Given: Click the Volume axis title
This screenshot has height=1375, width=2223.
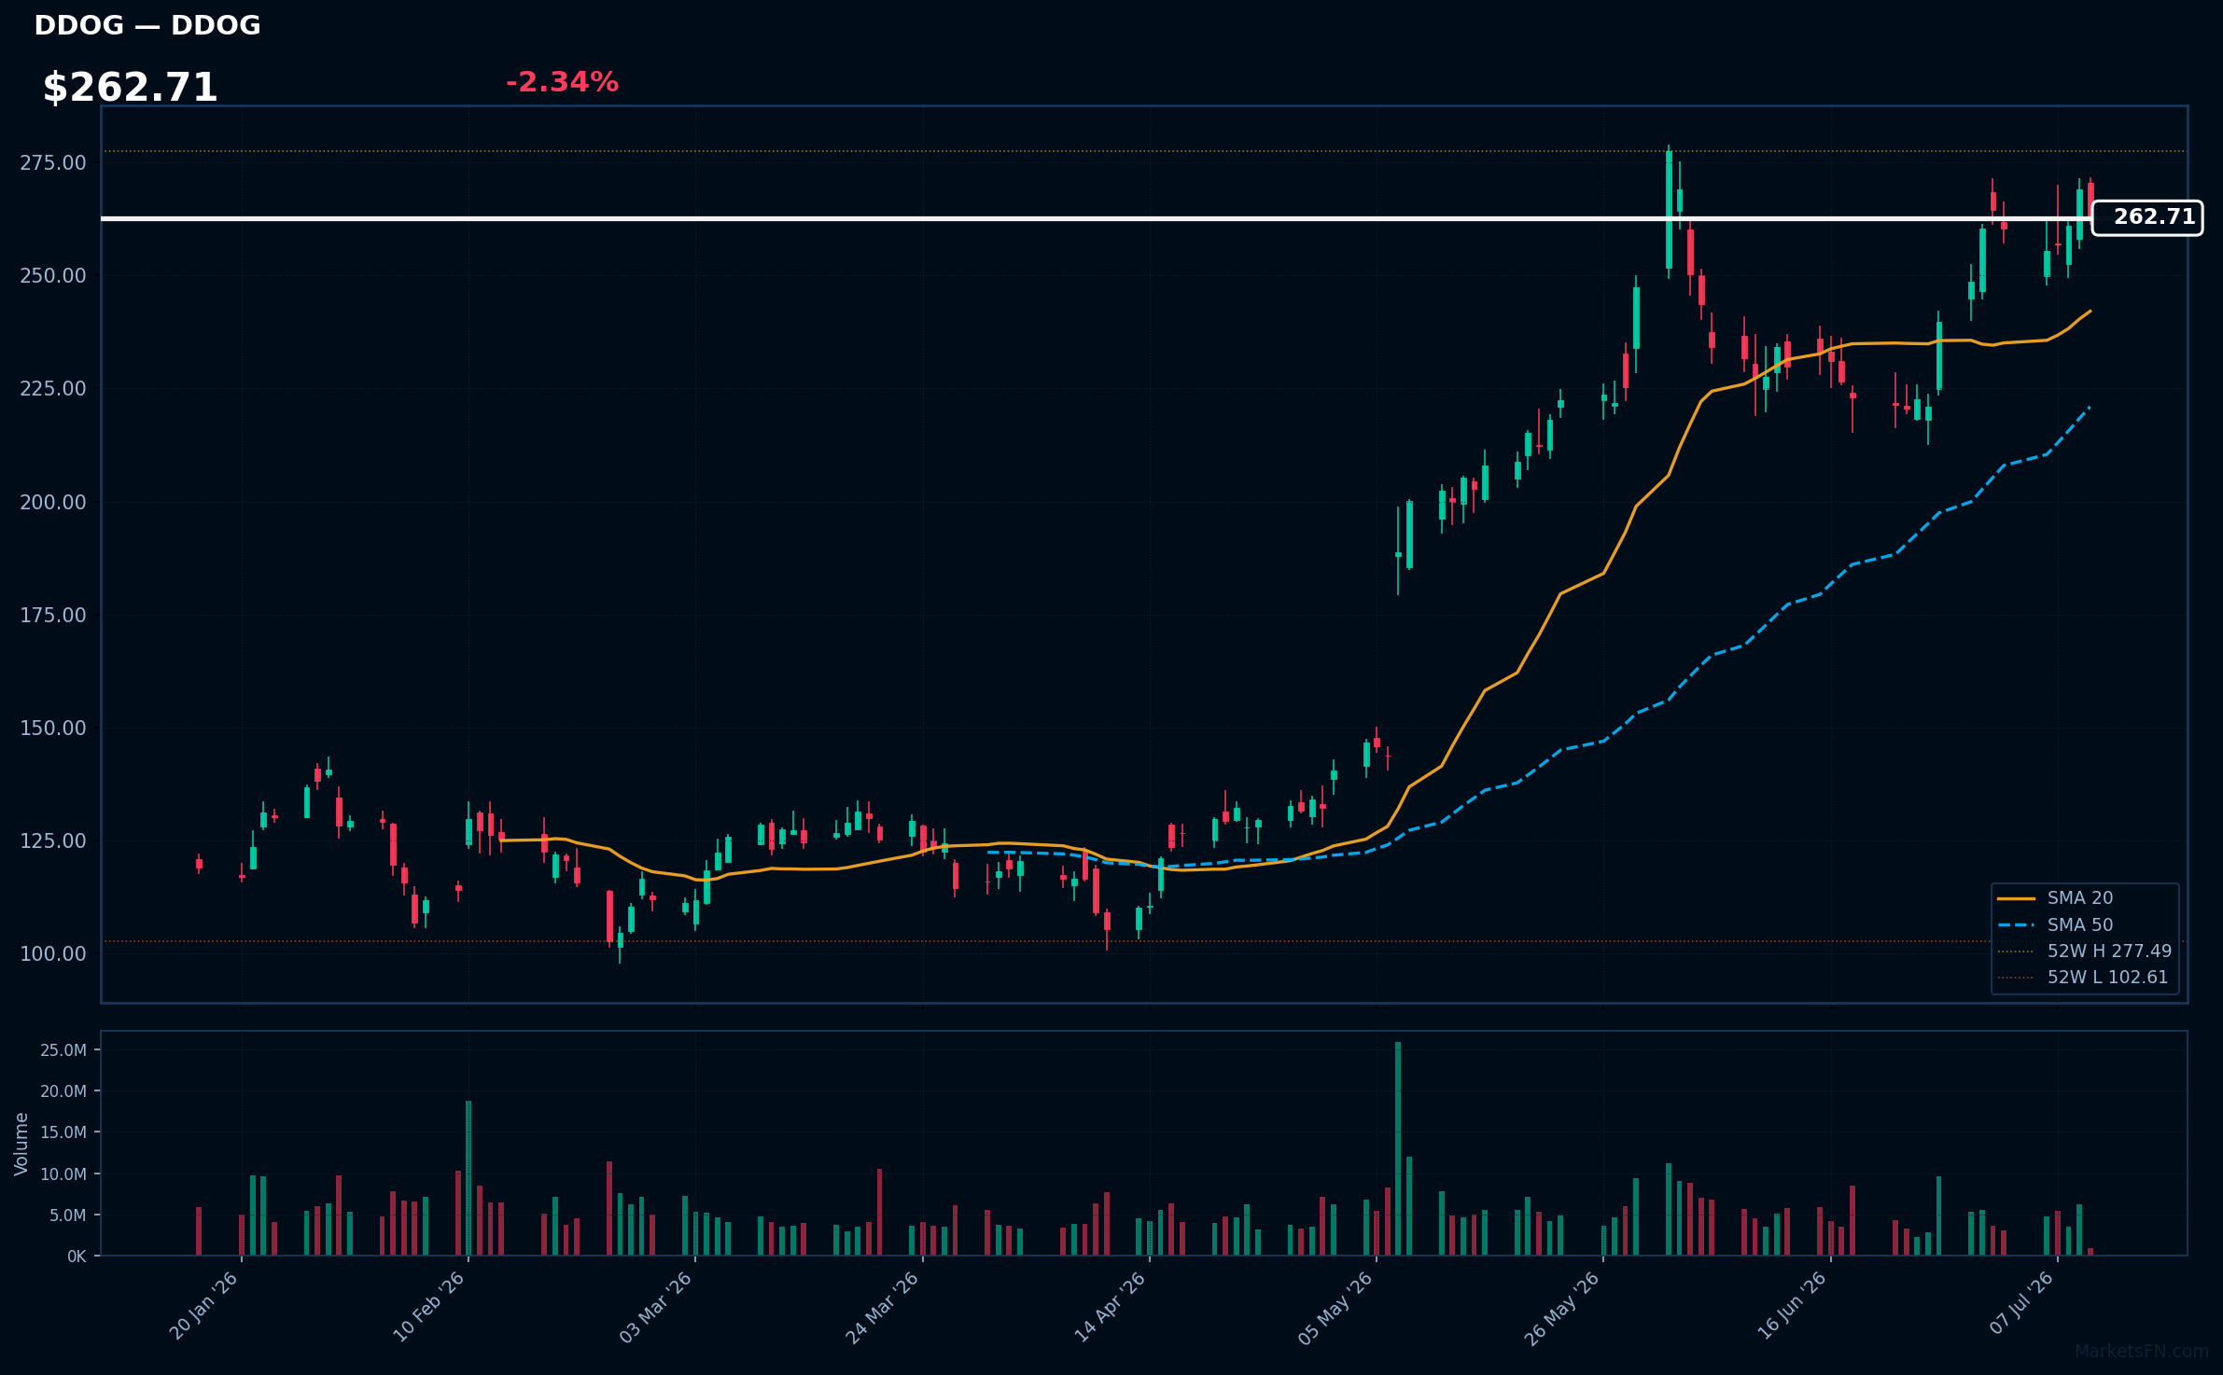Looking at the screenshot, I should click(x=21, y=1143).
